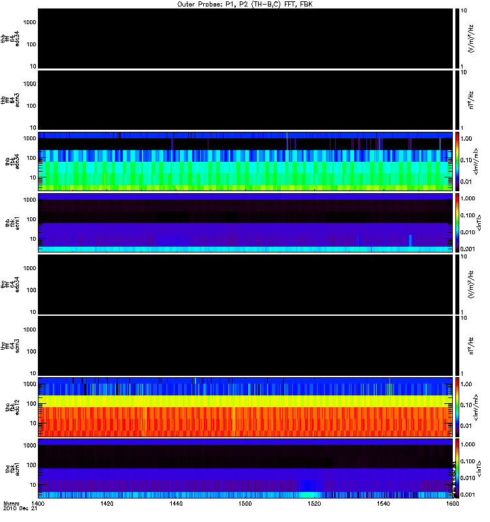The height and width of the screenshot is (522, 490).
Task: Click the 'thc fbk edc12' axis label
Action: point(12,407)
